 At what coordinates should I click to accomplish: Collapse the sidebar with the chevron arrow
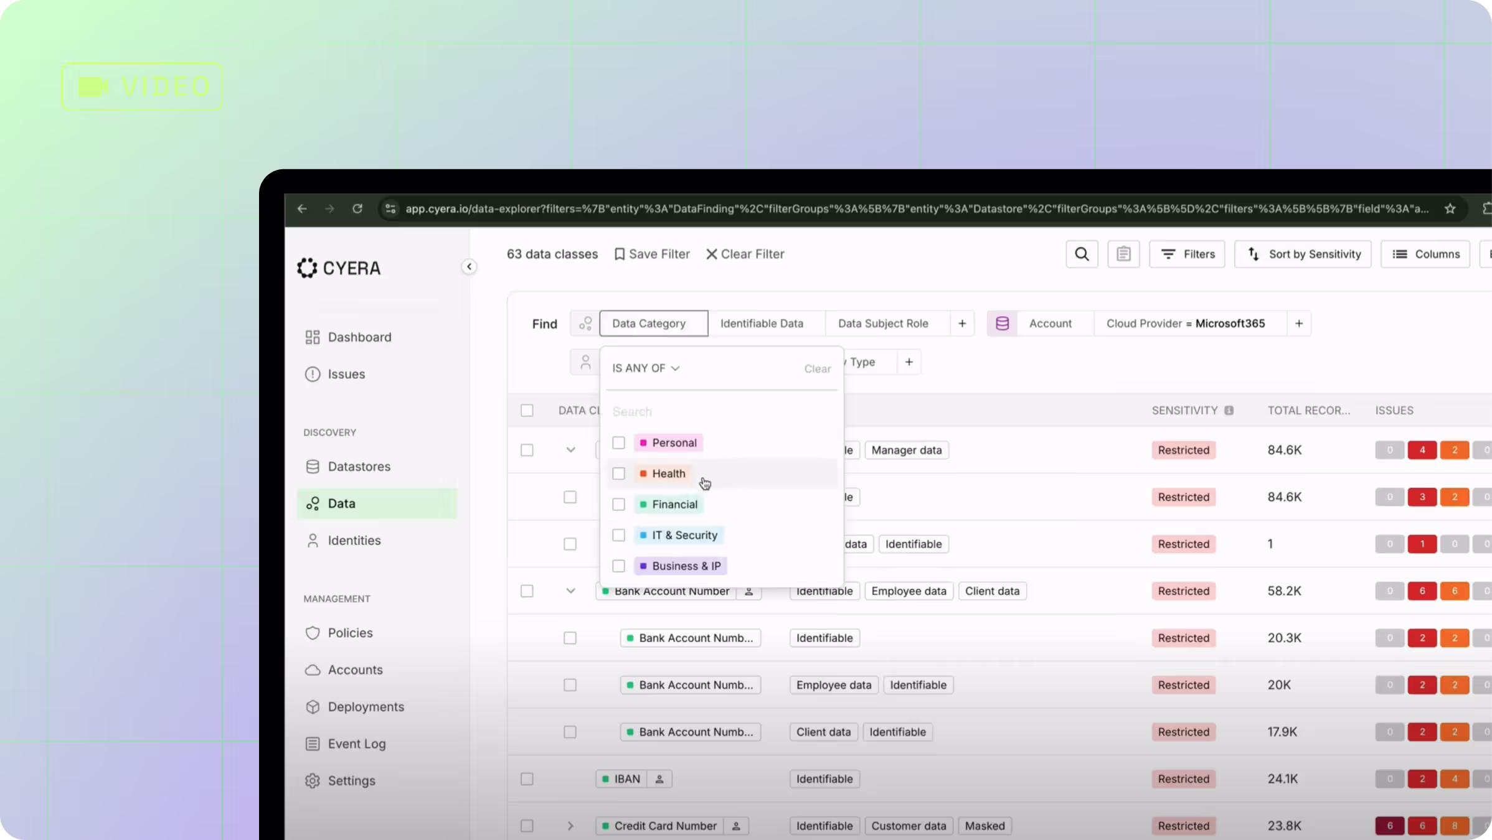469,267
